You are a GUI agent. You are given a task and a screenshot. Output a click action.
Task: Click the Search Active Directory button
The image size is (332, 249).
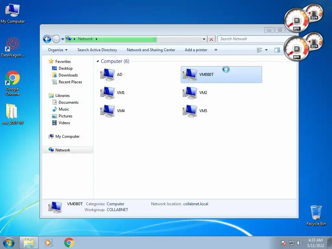(x=97, y=50)
